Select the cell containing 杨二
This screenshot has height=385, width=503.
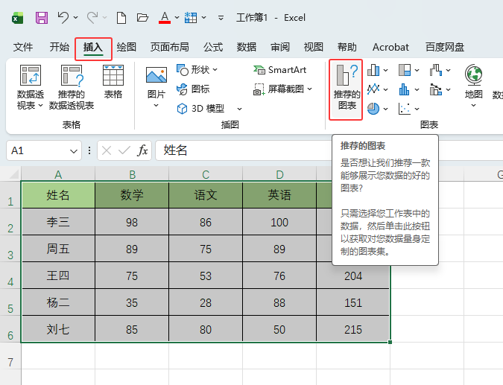[x=58, y=302]
